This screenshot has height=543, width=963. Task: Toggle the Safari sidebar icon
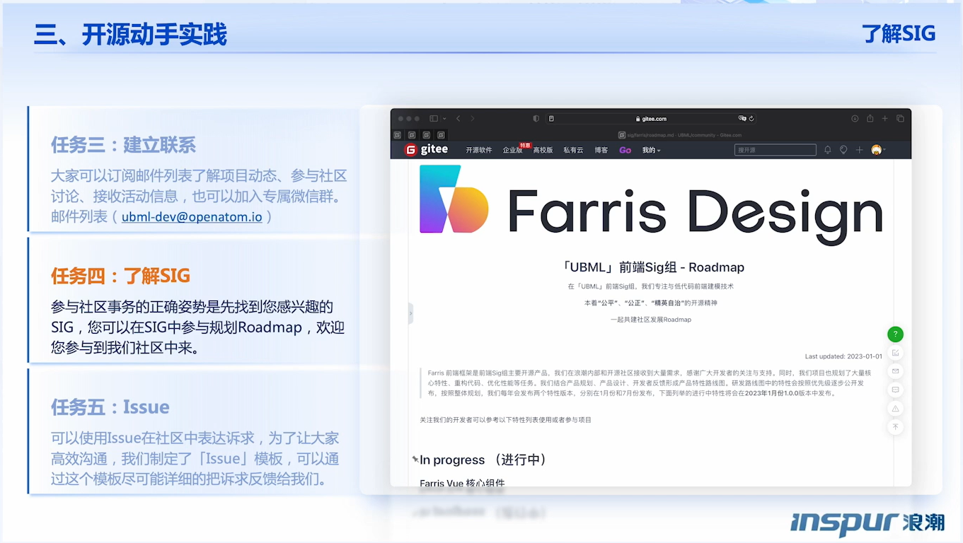tap(434, 119)
